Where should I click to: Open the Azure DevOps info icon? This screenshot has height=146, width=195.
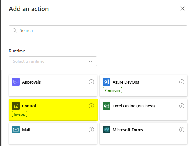click(182, 82)
